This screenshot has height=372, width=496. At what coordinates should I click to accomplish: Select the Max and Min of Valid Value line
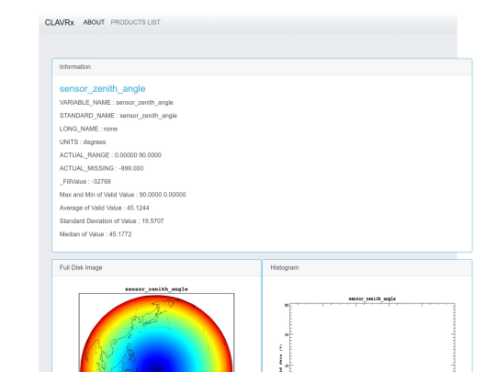point(123,195)
